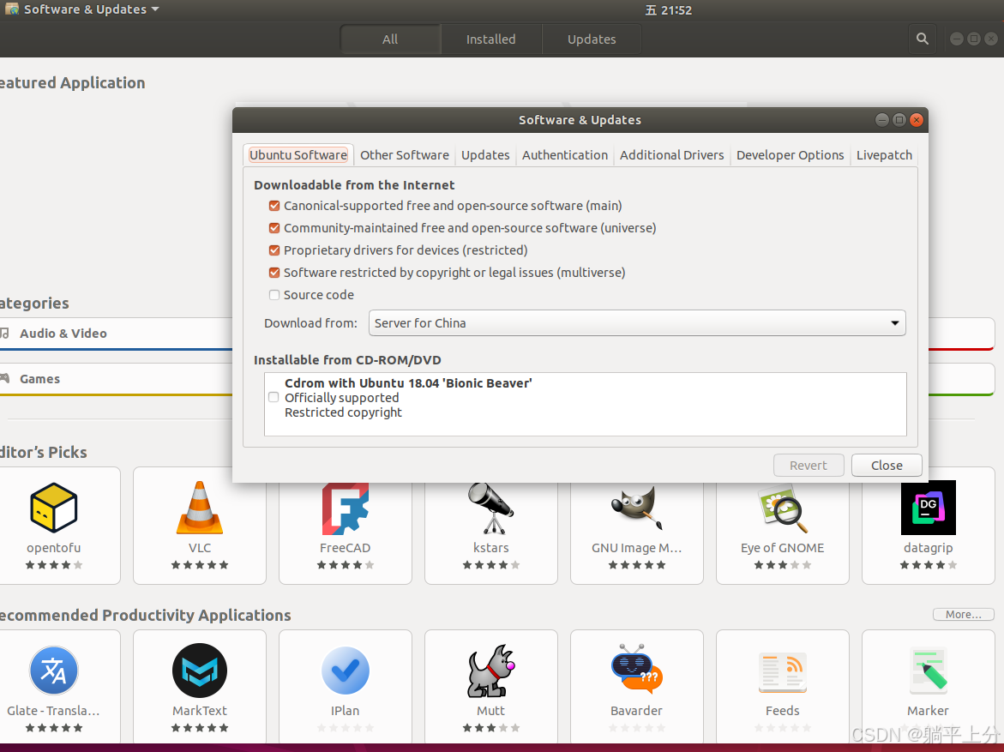The image size is (1004, 752).
Task: Click the Software & Updates top-bar app icon
Action: click(x=11, y=9)
